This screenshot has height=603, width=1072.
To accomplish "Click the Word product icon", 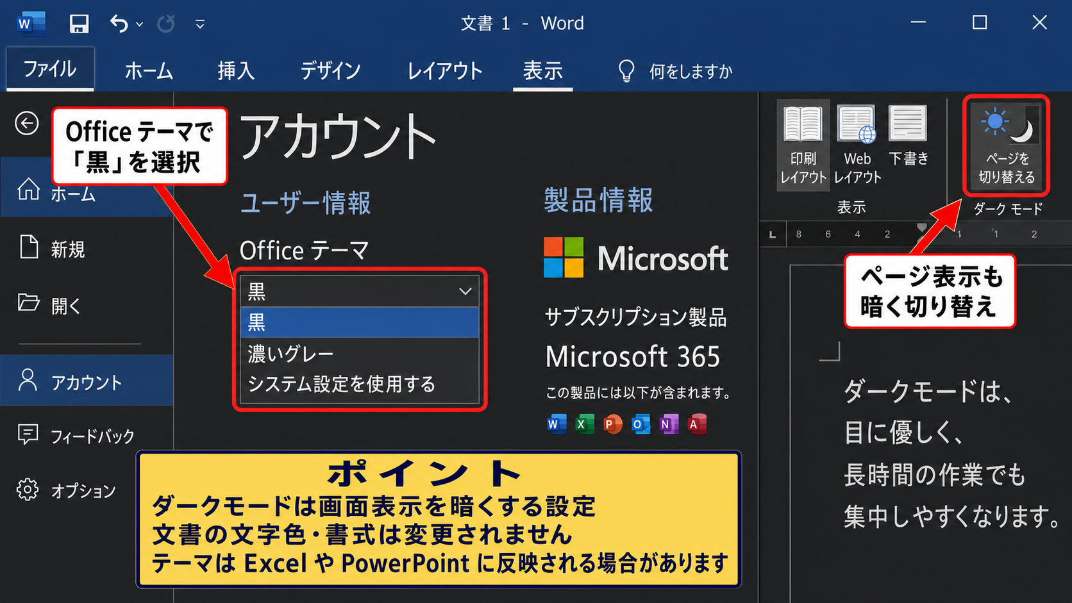I will tap(556, 424).
